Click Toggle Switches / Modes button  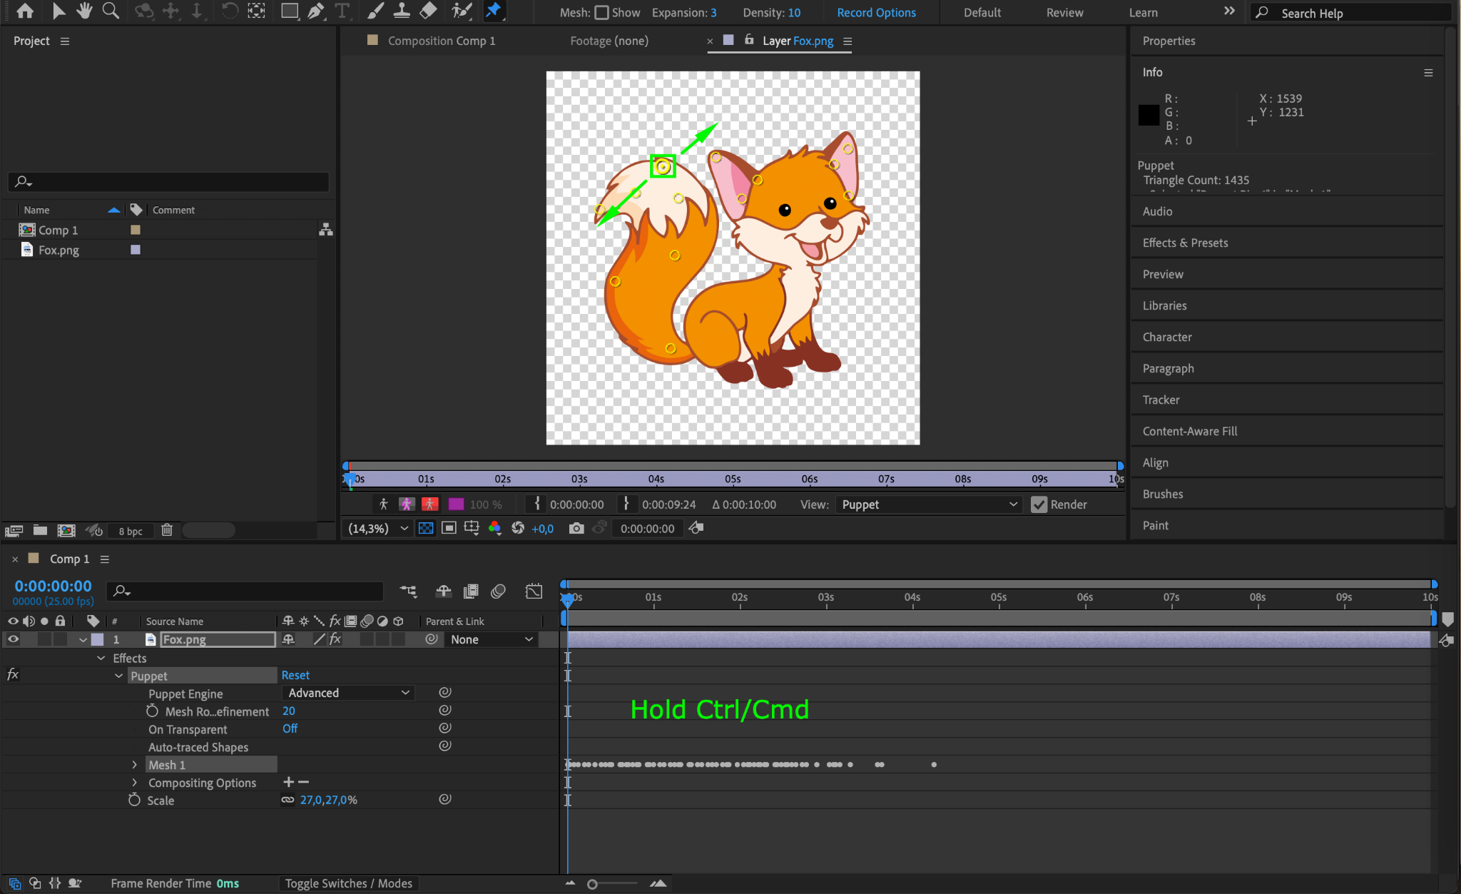coord(348,883)
